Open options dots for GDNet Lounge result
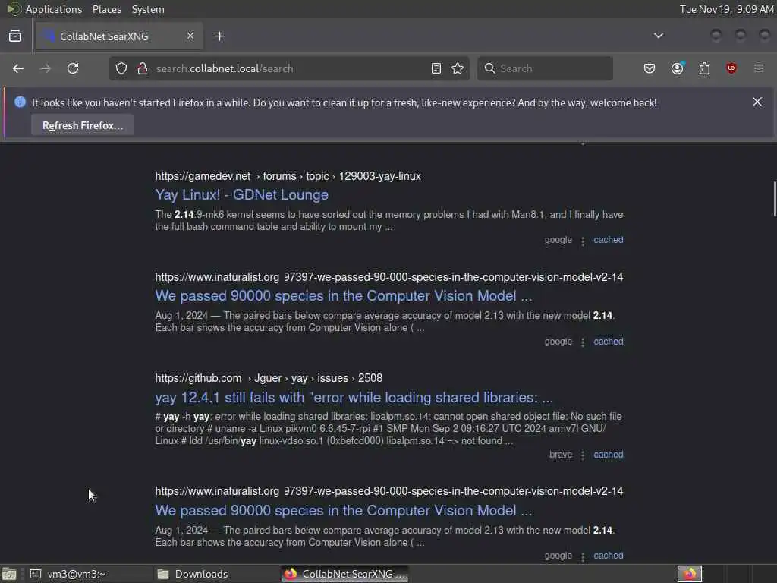The image size is (777, 583). click(583, 241)
